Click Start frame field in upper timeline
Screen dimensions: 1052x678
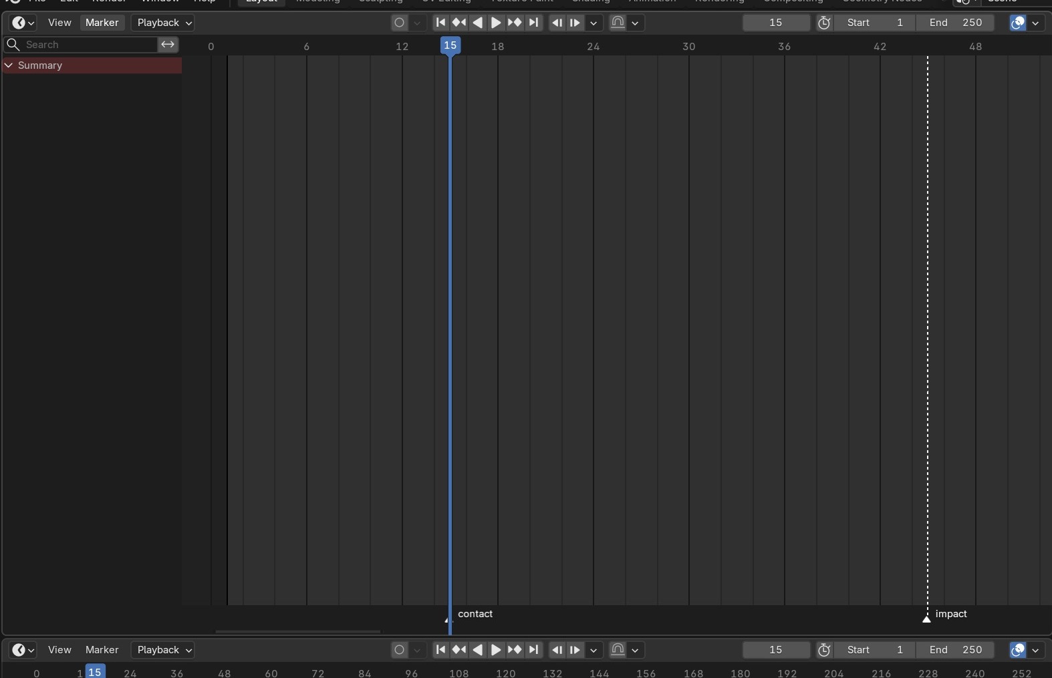coord(874,23)
